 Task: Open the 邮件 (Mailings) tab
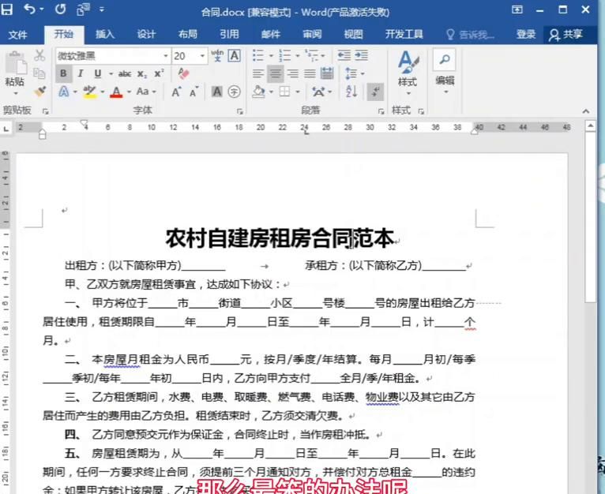tap(270, 34)
